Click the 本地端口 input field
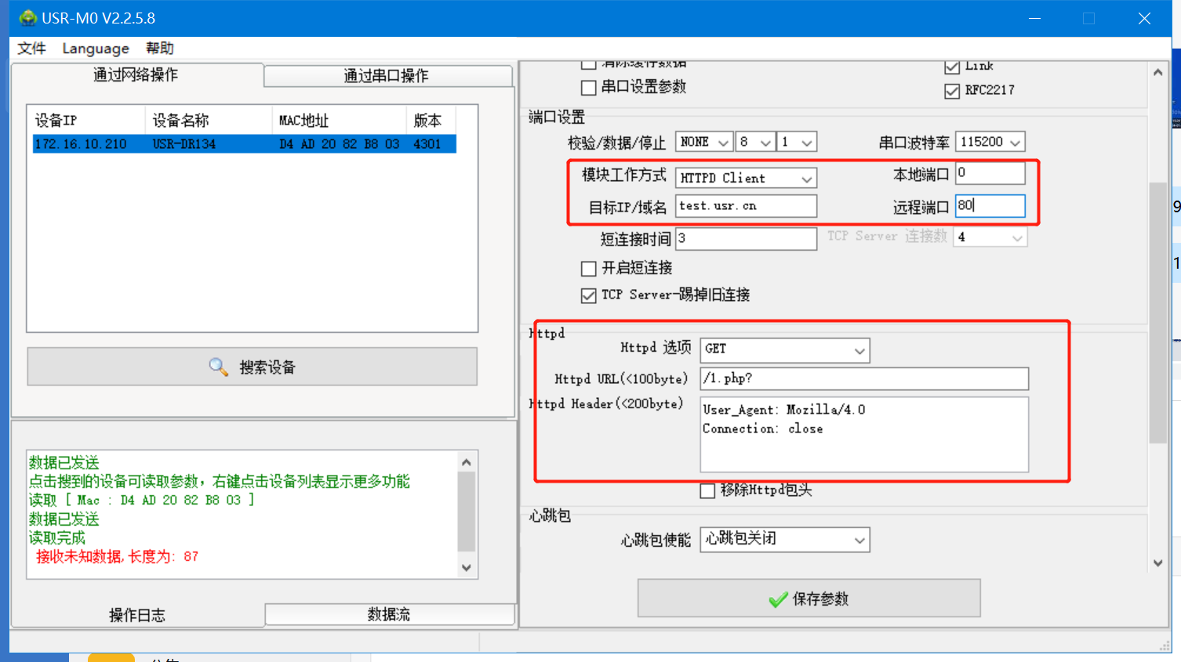 click(990, 173)
